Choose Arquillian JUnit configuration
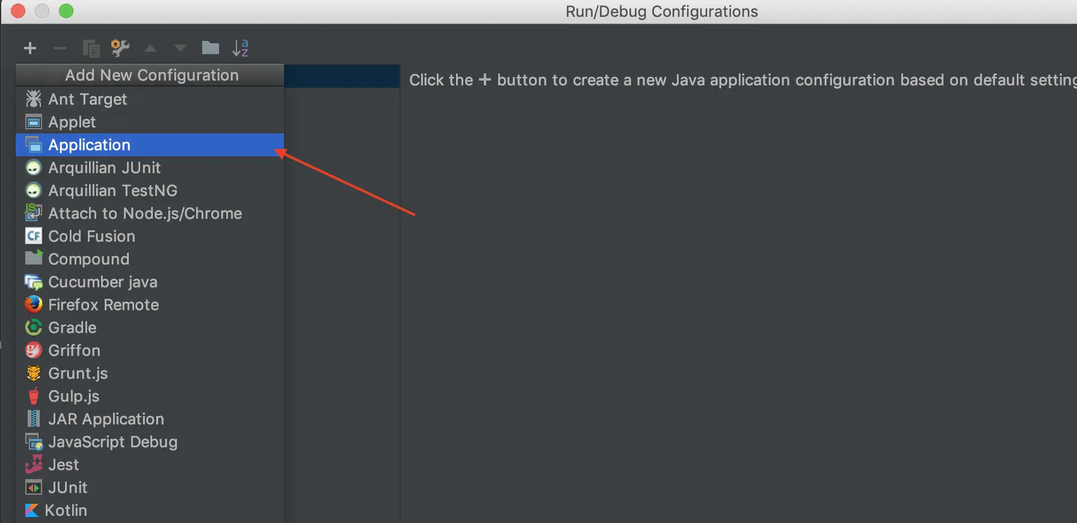The height and width of the screenshot is (523, 1077). (x=150, y=168)
